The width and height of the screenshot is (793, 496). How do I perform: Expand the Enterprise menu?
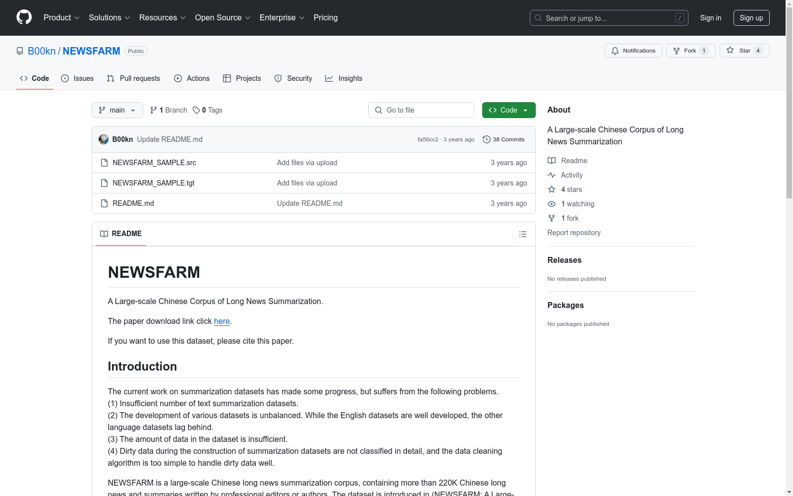pos(282,18)
